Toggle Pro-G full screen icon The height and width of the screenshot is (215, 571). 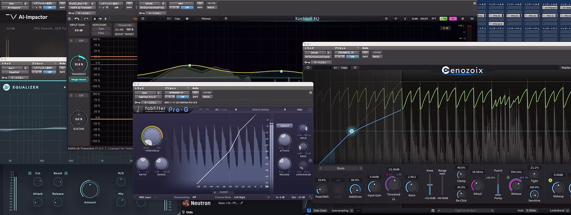[x=310, y=109]
